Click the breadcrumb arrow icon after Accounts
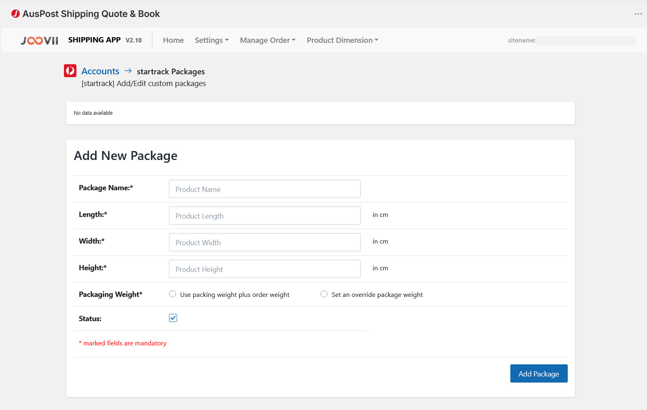Image resolution: width=647 pixels, height=410 pixels. coord(128,71)
